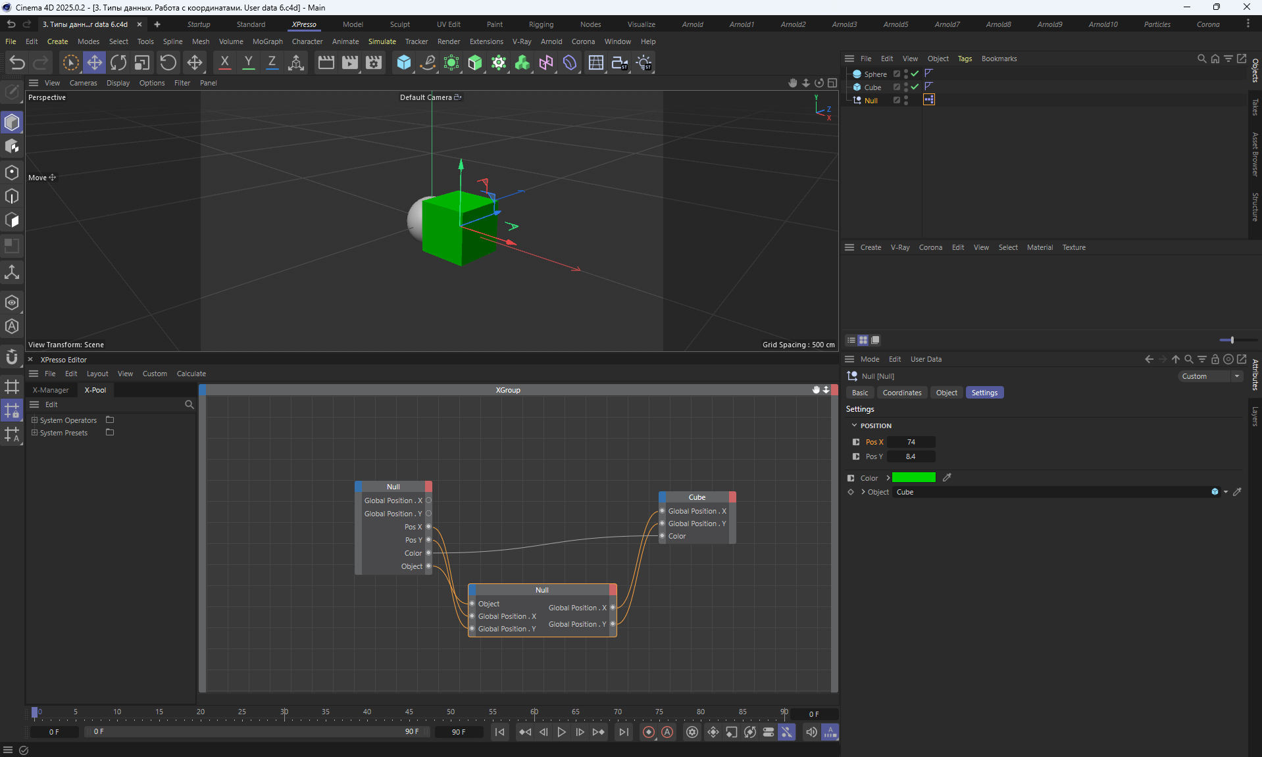The height and width of the screenshot is (757, 1262).
Task: Add a Cube primitive object
Action: (404, 62)
